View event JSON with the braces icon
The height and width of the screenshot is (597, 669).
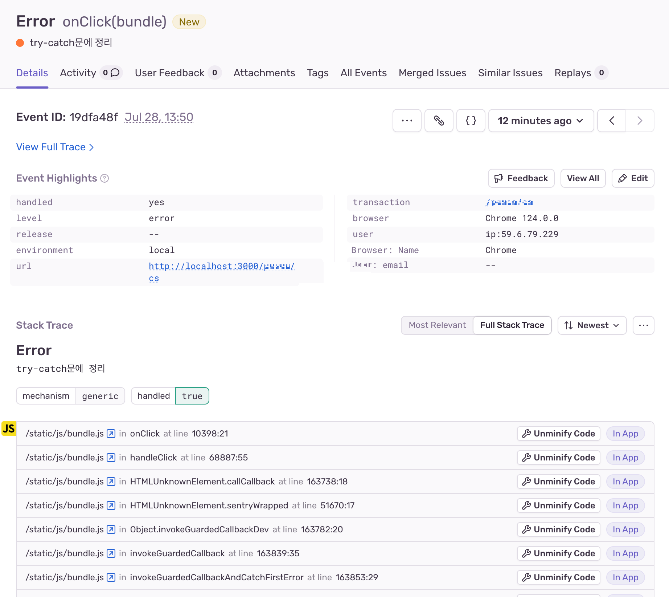[471, 121]
